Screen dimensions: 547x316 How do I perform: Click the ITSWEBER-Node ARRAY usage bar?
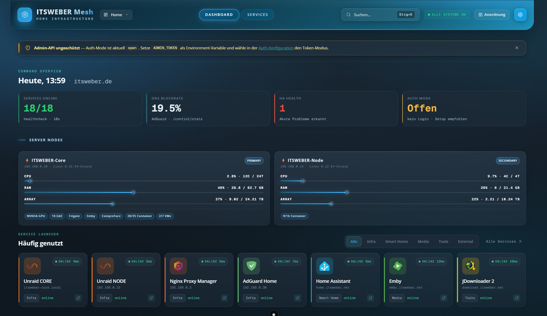[x=400, y=204]
